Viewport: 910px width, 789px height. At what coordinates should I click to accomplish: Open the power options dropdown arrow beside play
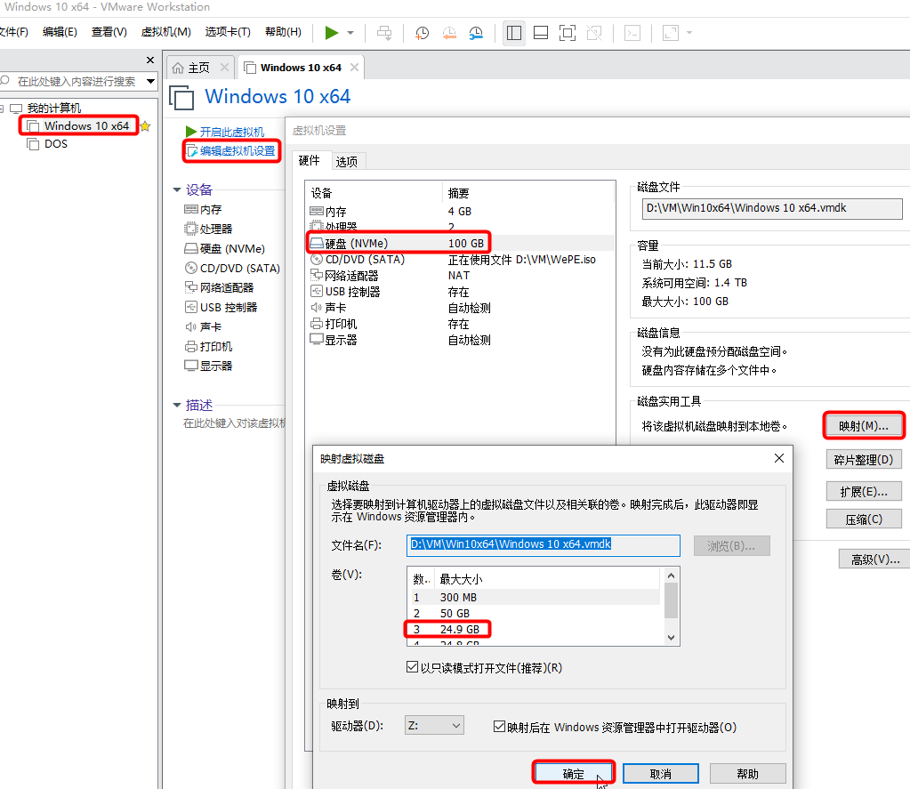pos(350,33)
